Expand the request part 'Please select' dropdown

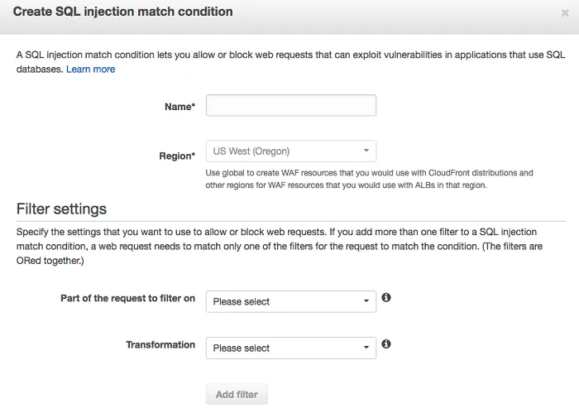pos(291,301)
